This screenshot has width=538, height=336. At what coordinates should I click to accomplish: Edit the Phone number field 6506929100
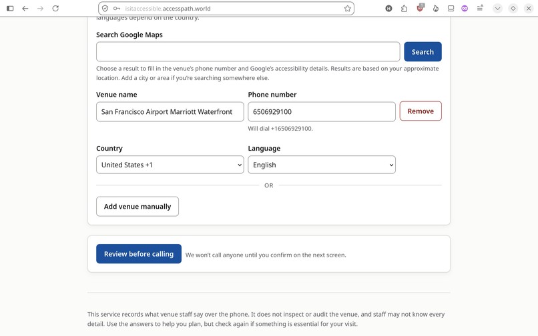tap(322, 112)
